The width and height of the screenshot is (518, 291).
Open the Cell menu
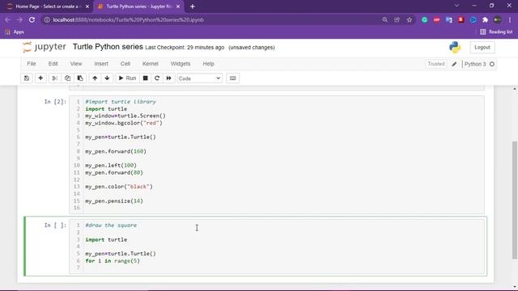click(x=125, y=64)
